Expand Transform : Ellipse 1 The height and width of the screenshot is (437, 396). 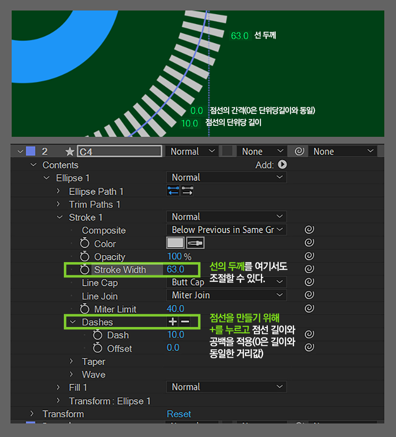[x=58, y=400]
